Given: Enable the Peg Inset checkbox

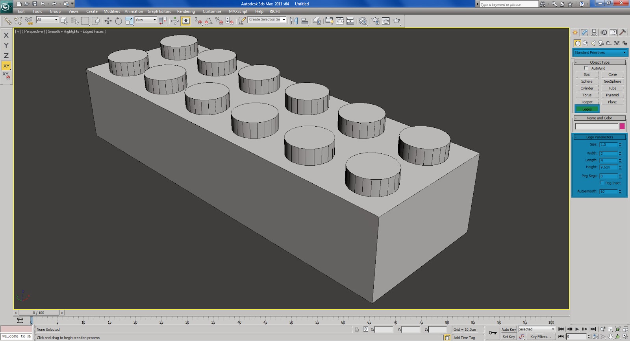Looking at the screenshot, I should 602,183.
